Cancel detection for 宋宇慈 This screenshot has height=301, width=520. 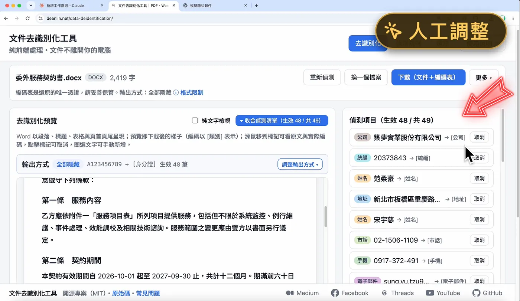coord(480,220)
